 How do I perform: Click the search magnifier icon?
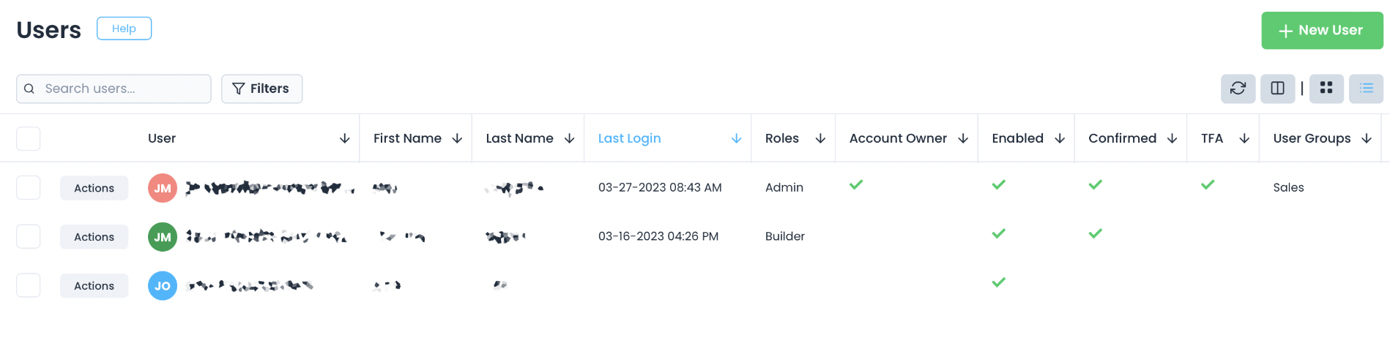coord(29,89)
